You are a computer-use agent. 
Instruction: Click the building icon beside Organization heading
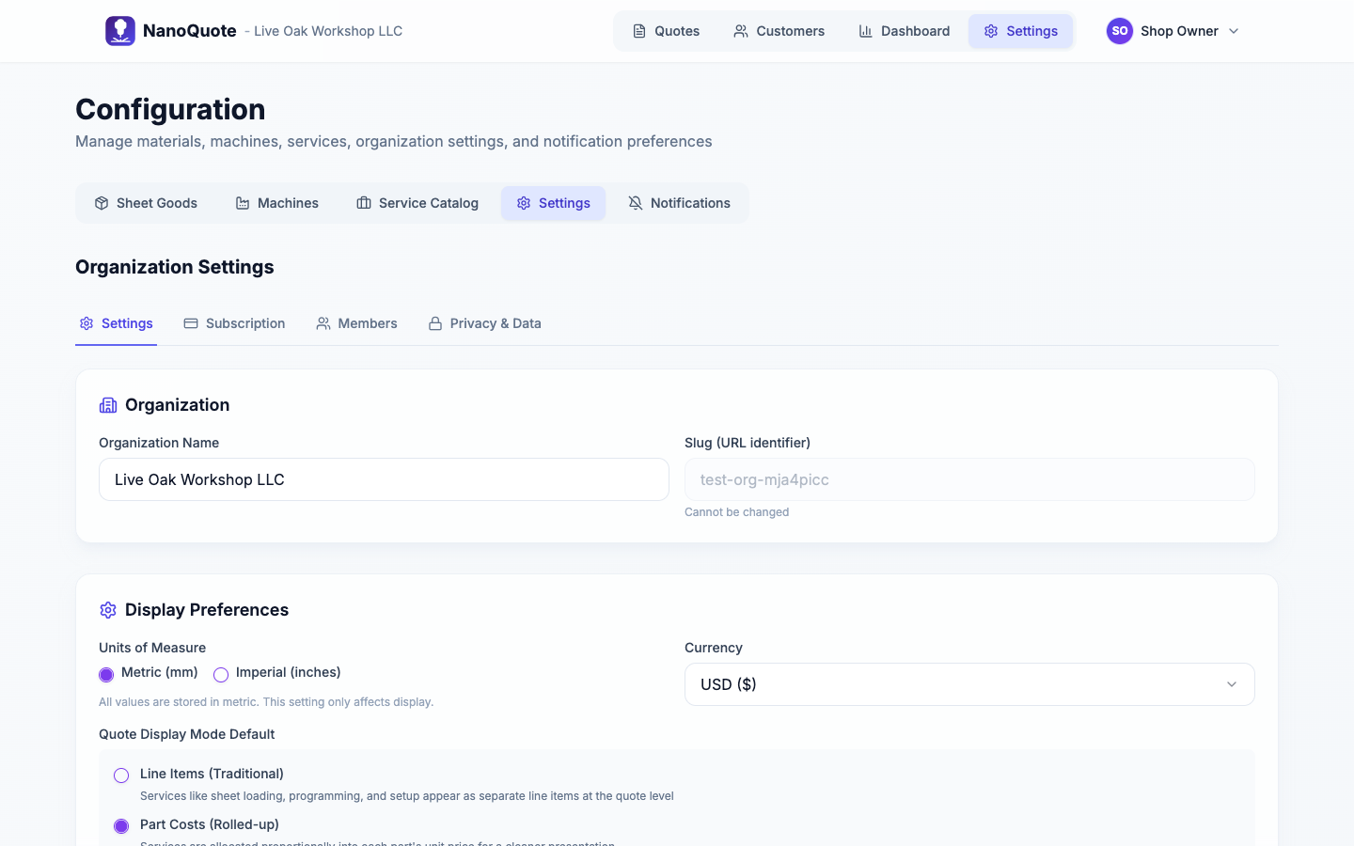(x=107, y=404)
